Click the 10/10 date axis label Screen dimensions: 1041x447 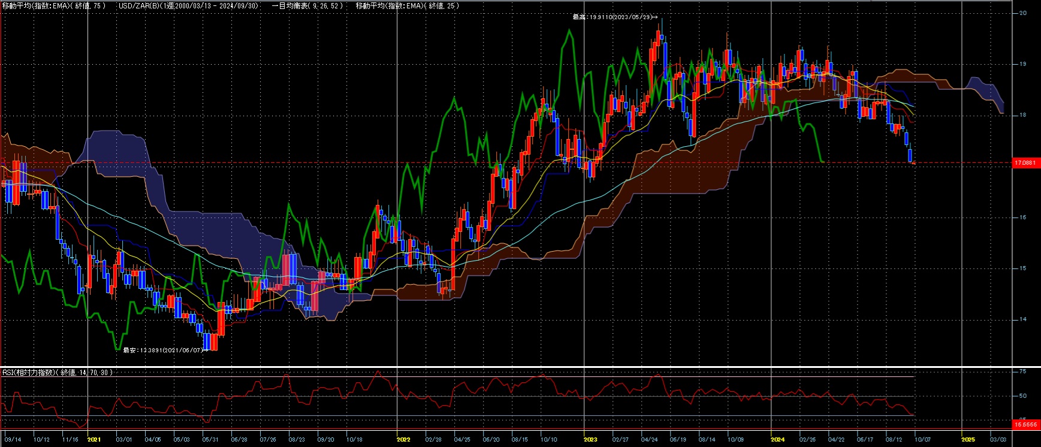(548, 440)
